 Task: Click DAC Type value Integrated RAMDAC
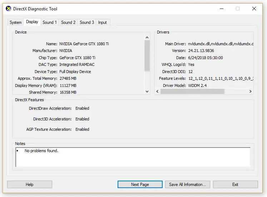pos(77,64)
